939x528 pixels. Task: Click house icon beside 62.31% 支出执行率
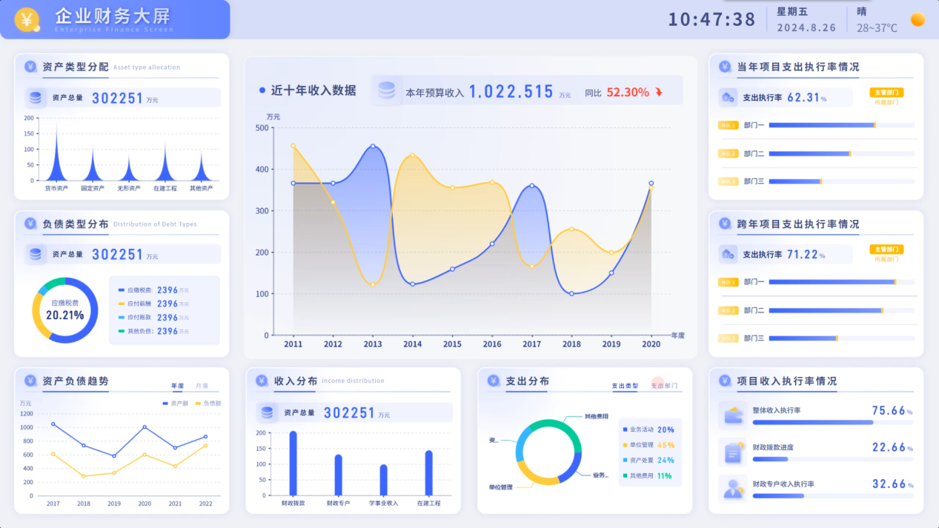point(728,97)
